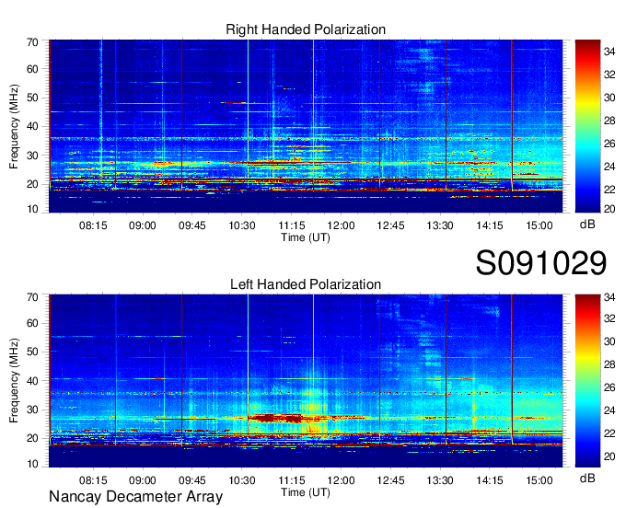The image size is (626, 508).
Task: Click the "15:00" time tick of Right Handed plot
Action: pos(539,225)
